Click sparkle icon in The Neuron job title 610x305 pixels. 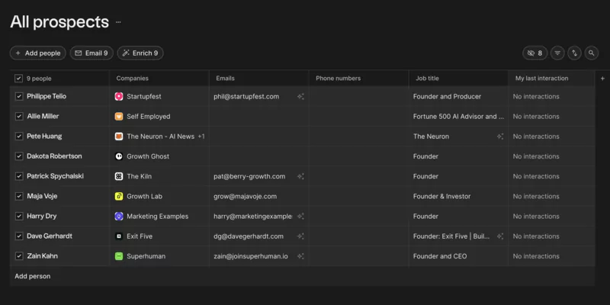tap(500, 136)
